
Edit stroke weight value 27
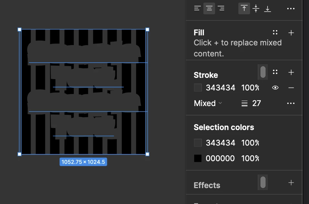pyautogui.click(x=257, y=103)
